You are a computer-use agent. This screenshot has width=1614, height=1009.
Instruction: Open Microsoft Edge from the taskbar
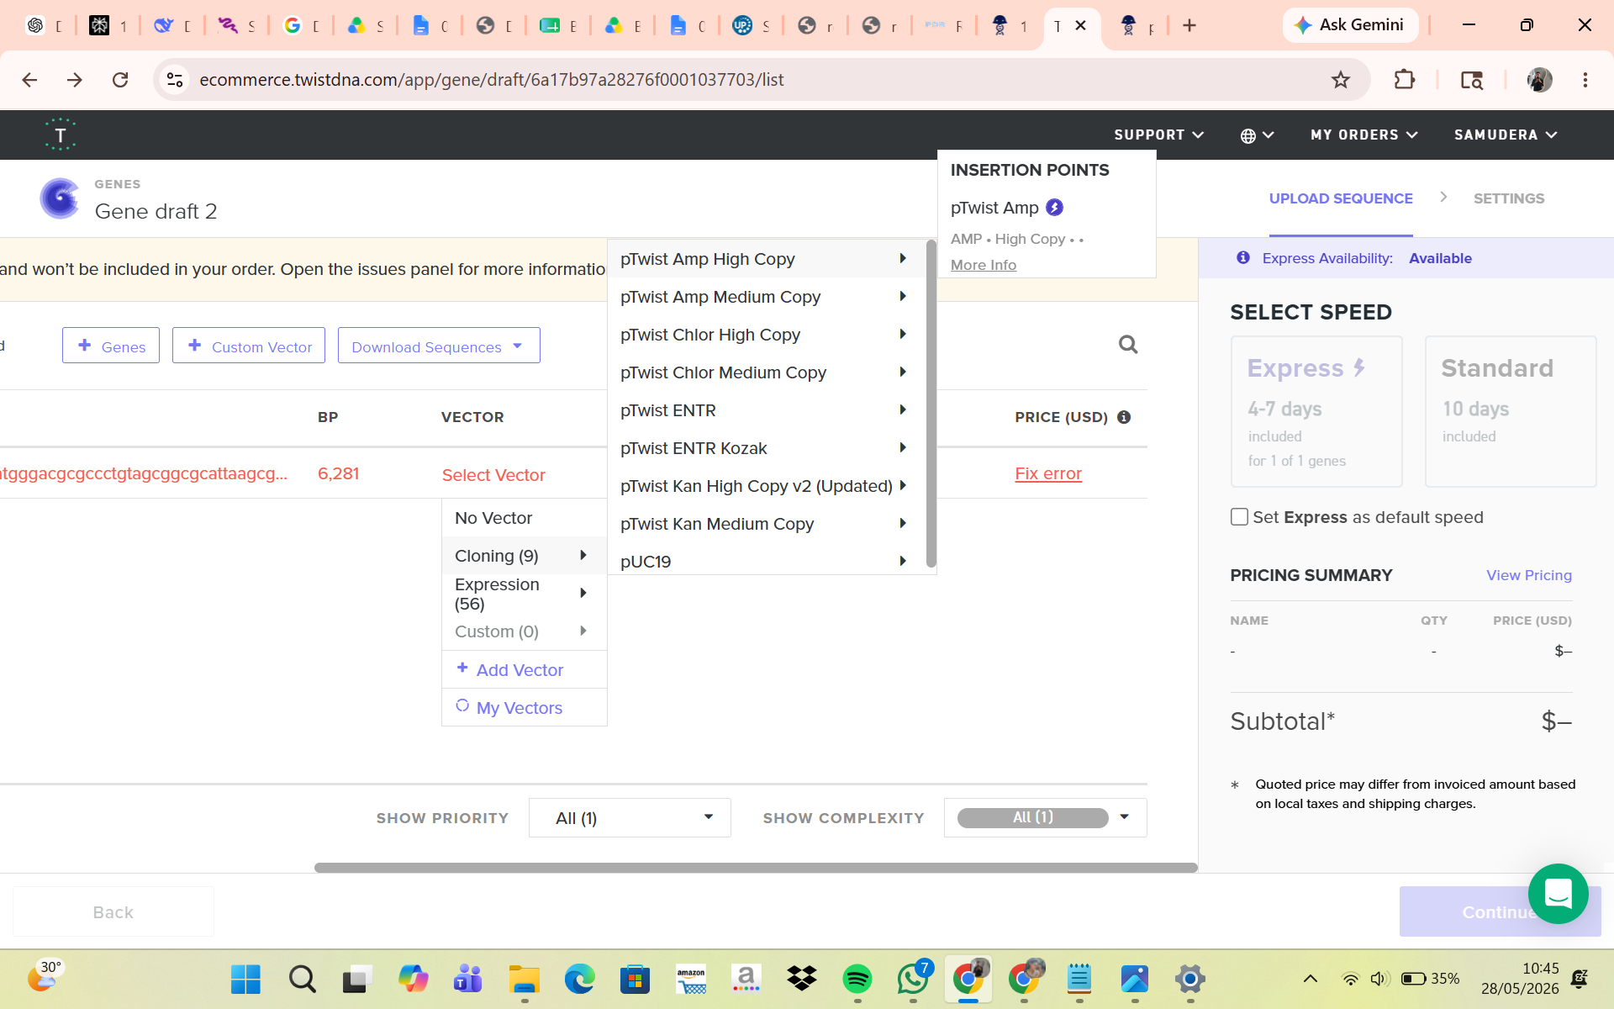pyautogui.click(x=579, y=979)
